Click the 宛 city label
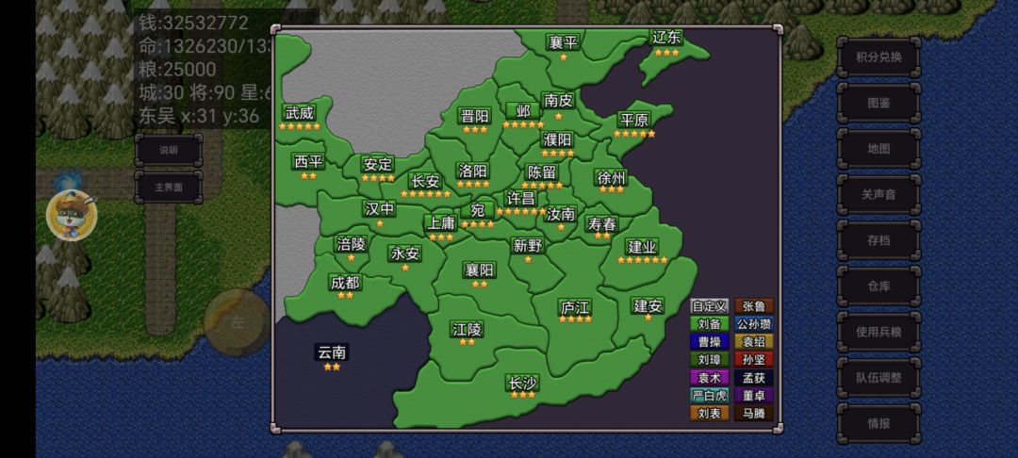Screen dimensions: 1018x458 click(x=477, y=210)
